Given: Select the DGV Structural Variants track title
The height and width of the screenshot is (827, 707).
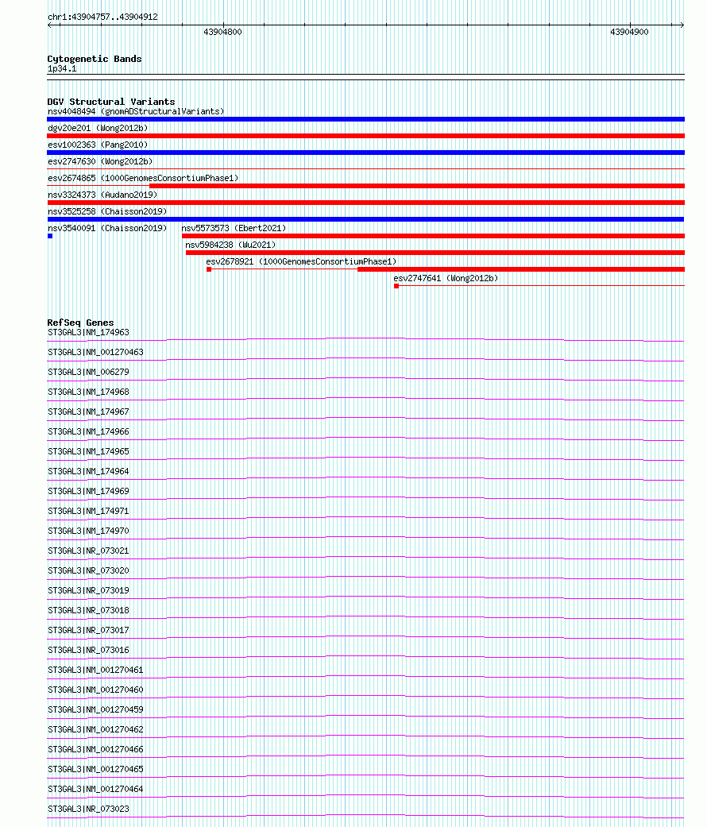Looking at the screenshot, I should click(x=111, y=102).
